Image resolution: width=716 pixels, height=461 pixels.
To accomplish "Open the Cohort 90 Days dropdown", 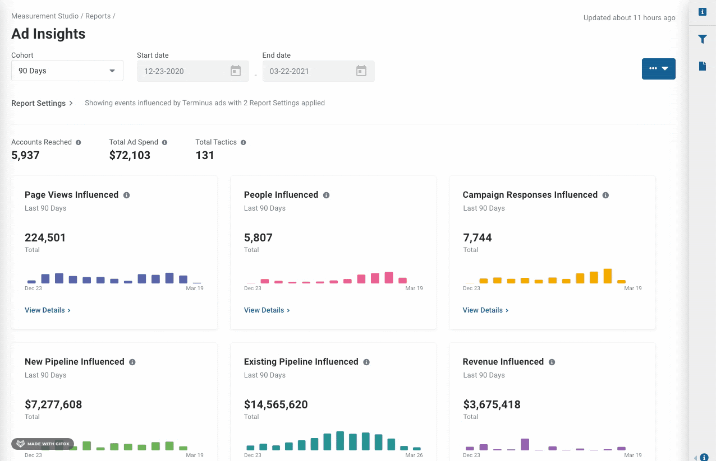I will click(x=67, y=71).
